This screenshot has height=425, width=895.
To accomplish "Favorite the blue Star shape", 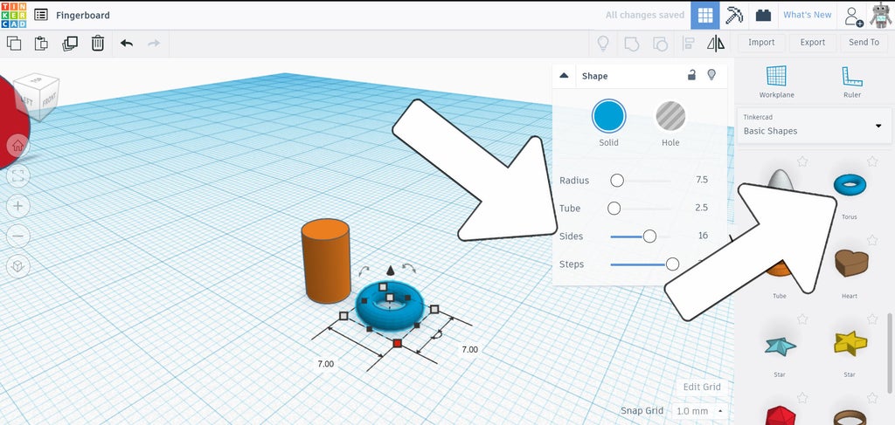I will pyautogui.click(x=802, y=319).
